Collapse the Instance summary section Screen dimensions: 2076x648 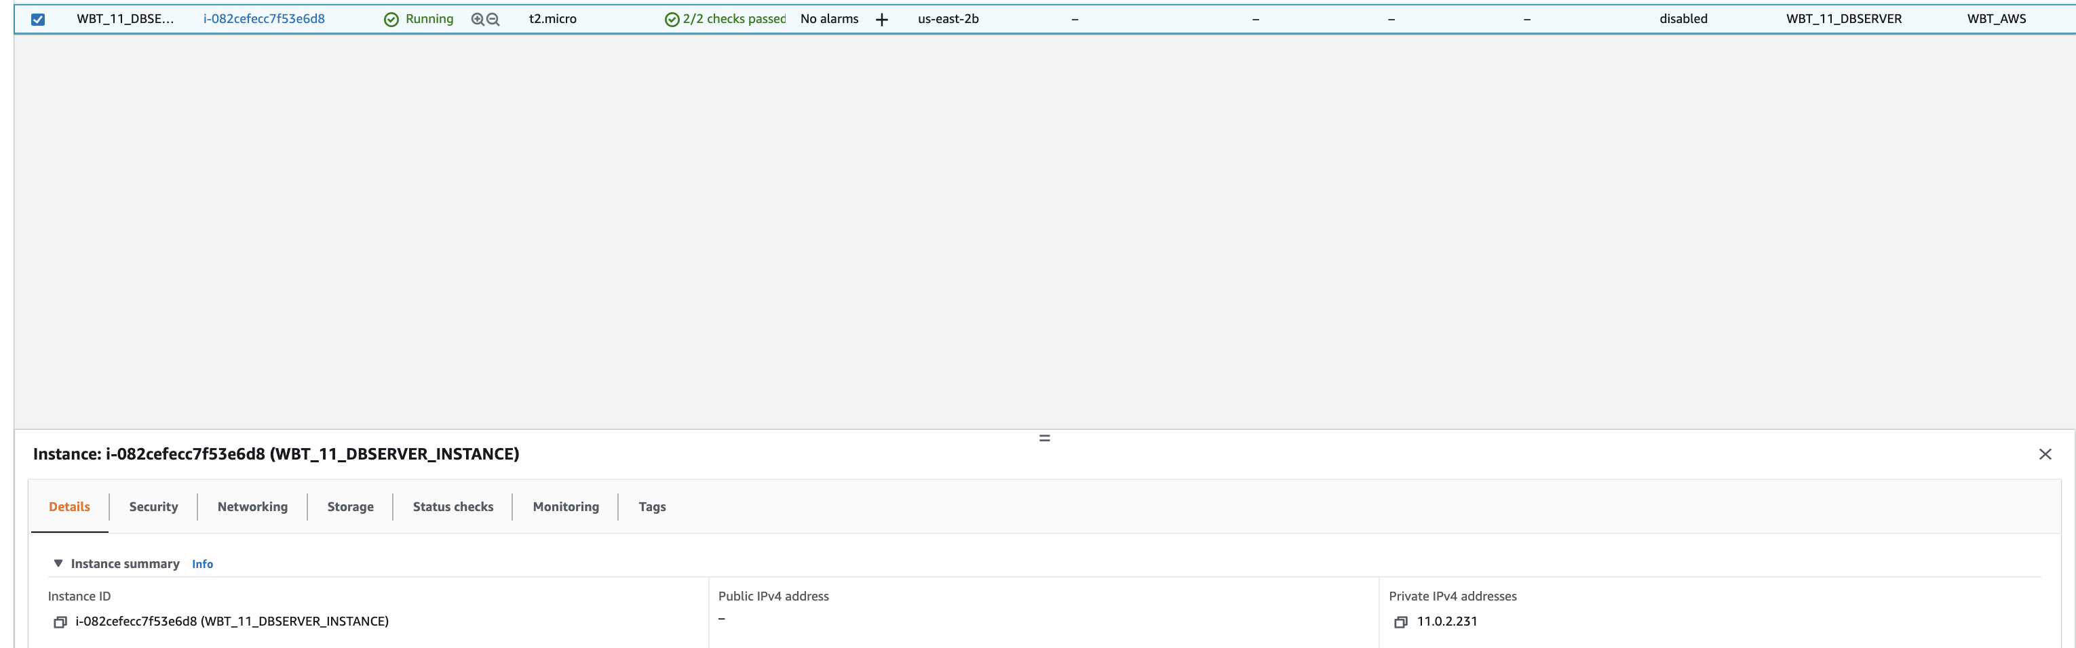[x=58, y=563]
